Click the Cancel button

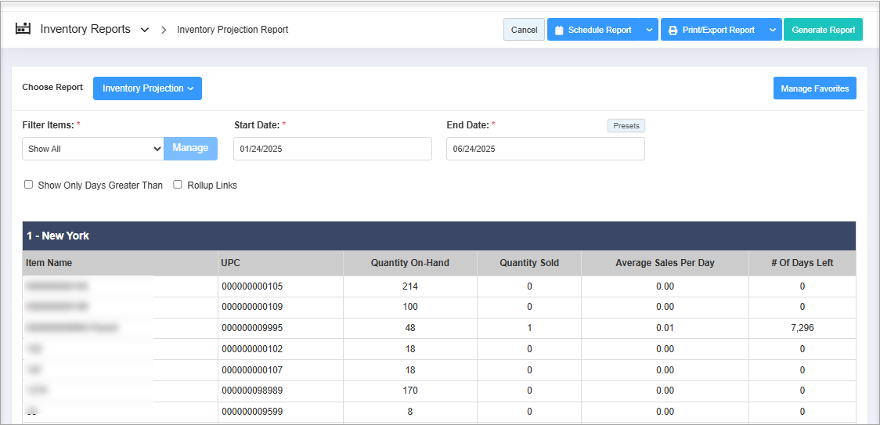point(524,30)
